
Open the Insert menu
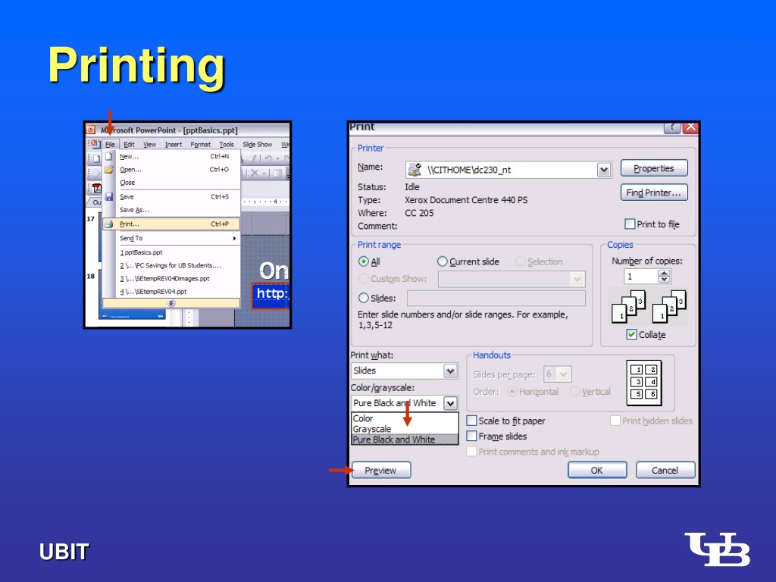174,145
